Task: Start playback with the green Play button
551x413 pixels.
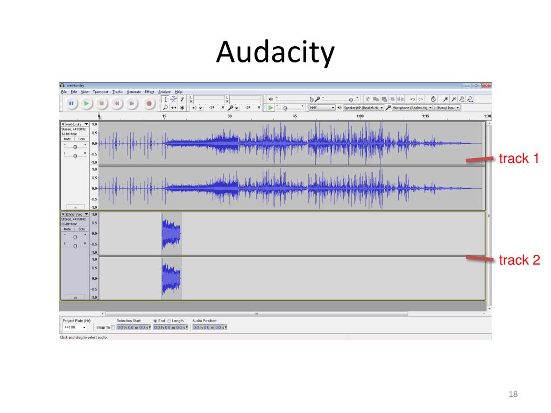Action: point(87,104)
